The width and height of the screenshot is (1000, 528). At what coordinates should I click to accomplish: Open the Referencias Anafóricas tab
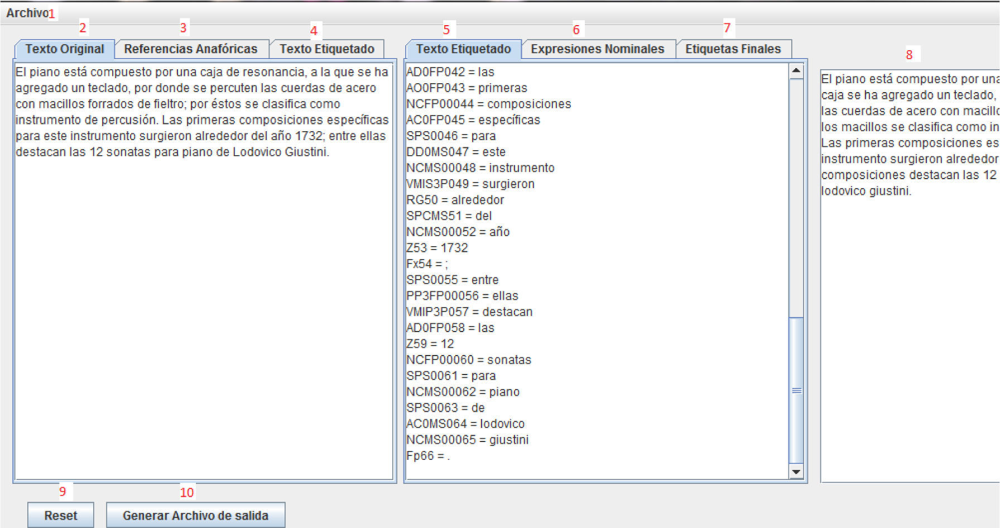point(190,49)
